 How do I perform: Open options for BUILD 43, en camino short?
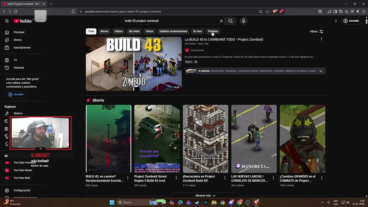pos(128,178)
